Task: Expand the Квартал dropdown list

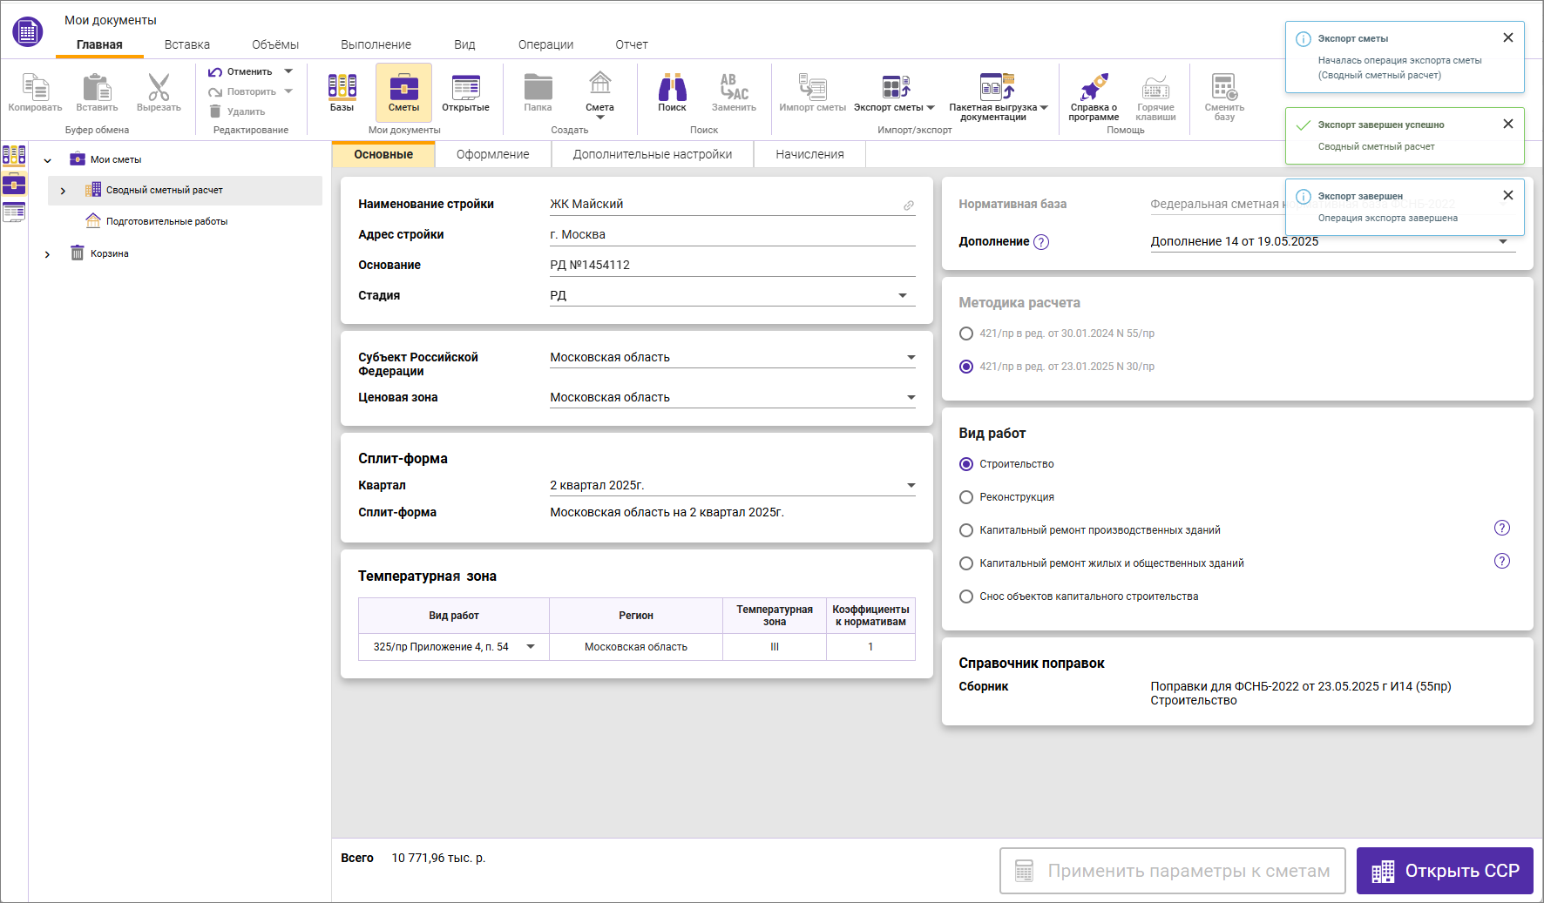Action: point(911,486)
